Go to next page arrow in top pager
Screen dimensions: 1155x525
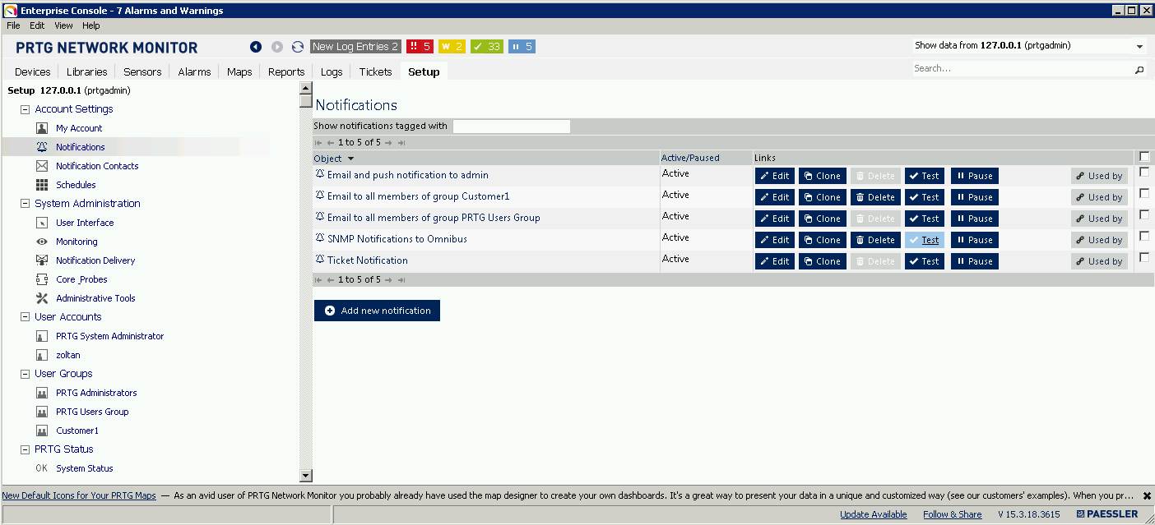(x=389, y=142)
